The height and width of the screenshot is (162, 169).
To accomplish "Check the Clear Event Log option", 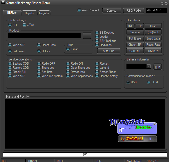I will coord(68,68).
